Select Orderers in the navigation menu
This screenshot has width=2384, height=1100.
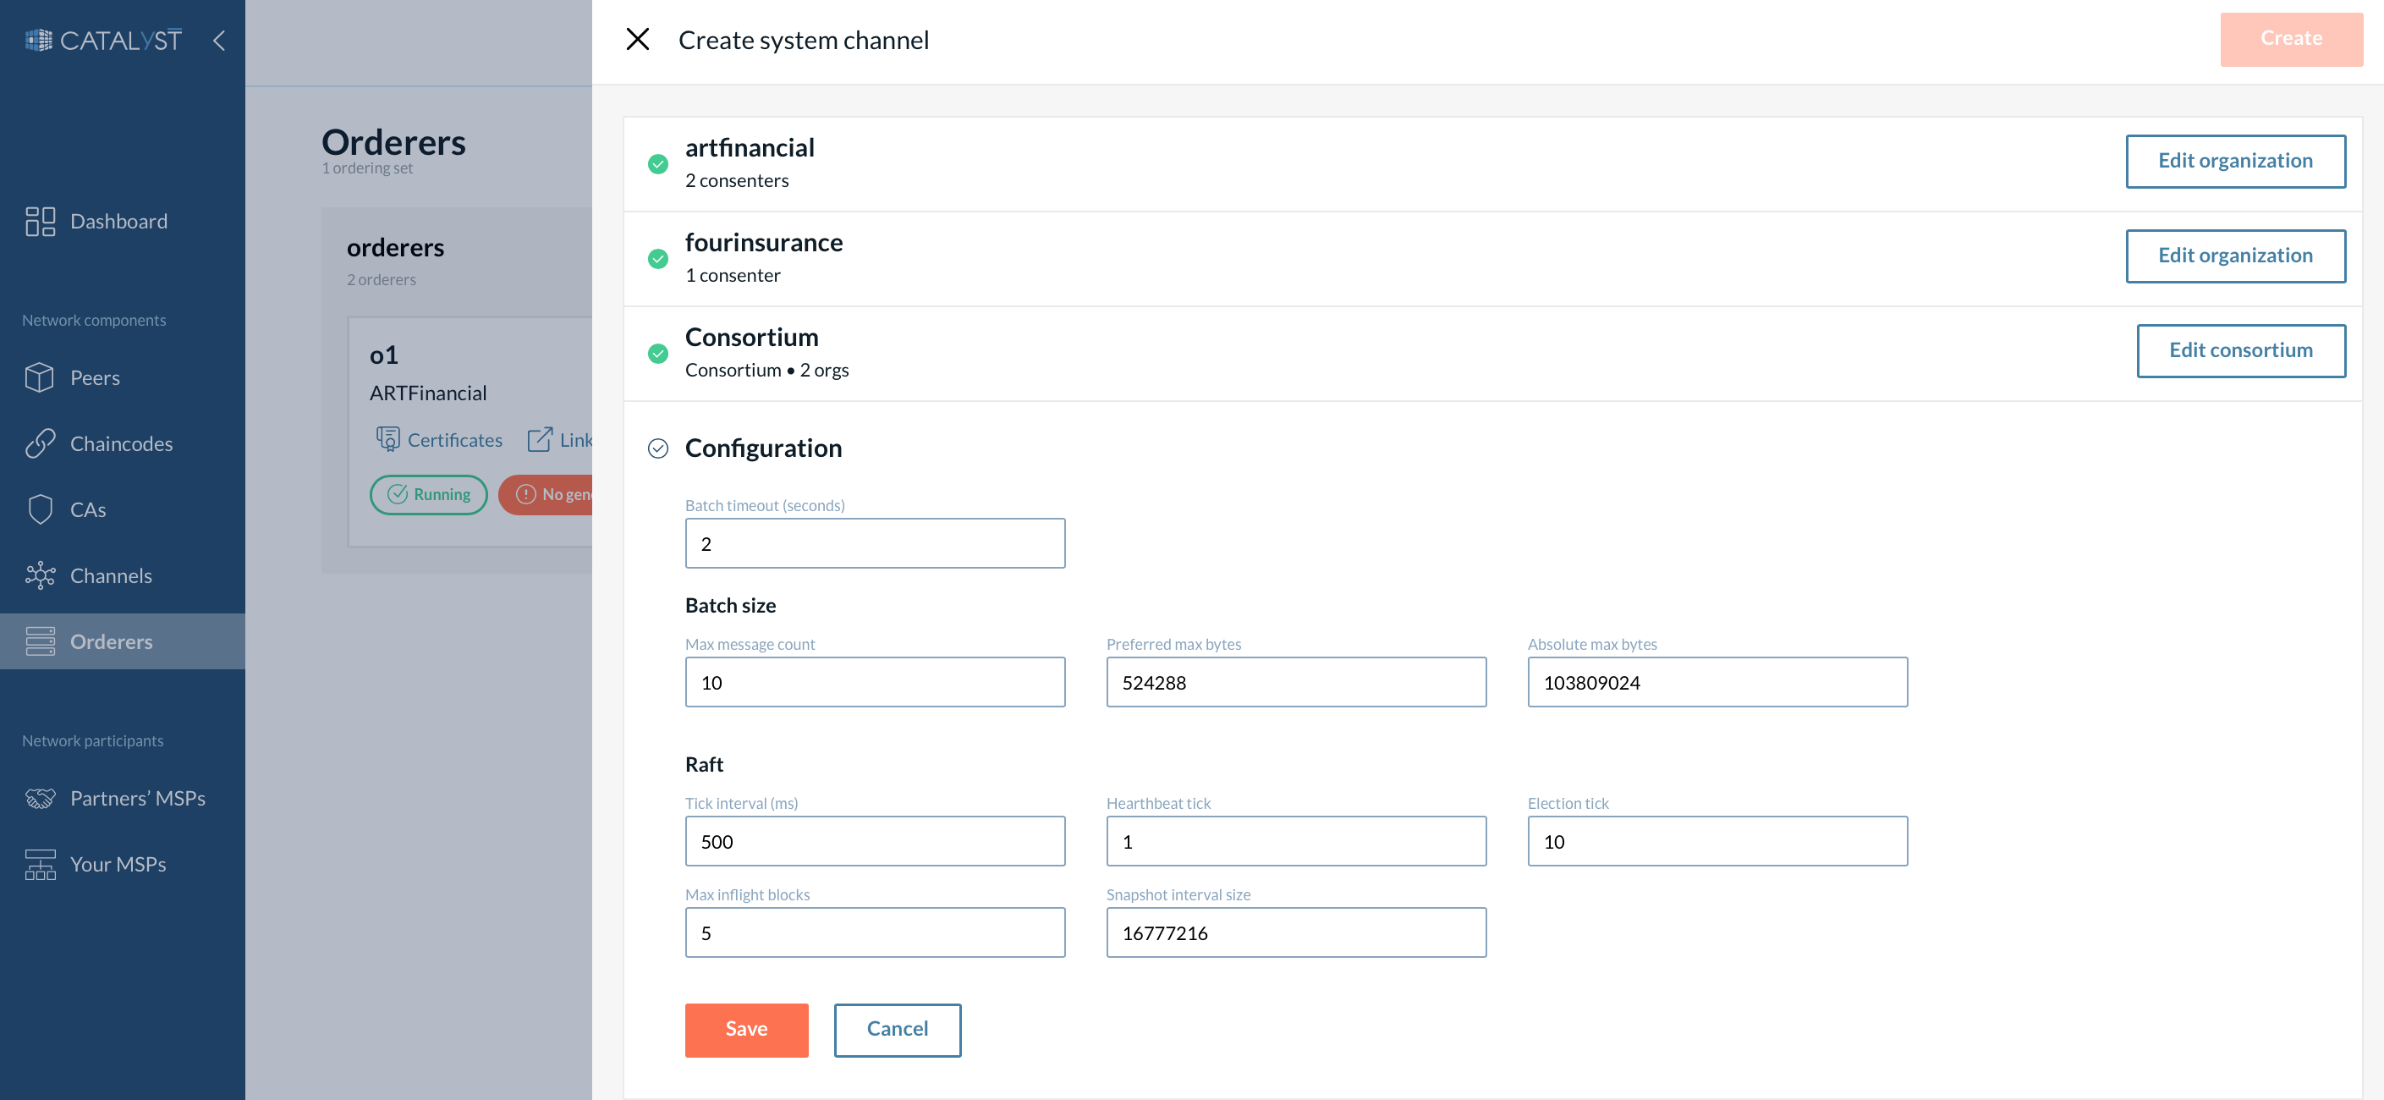pos(112,641)
